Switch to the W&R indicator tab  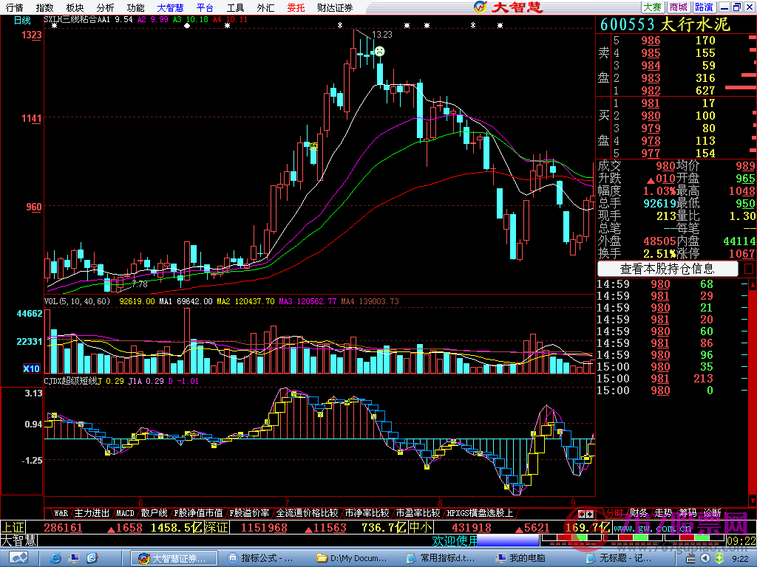[61, 513]
